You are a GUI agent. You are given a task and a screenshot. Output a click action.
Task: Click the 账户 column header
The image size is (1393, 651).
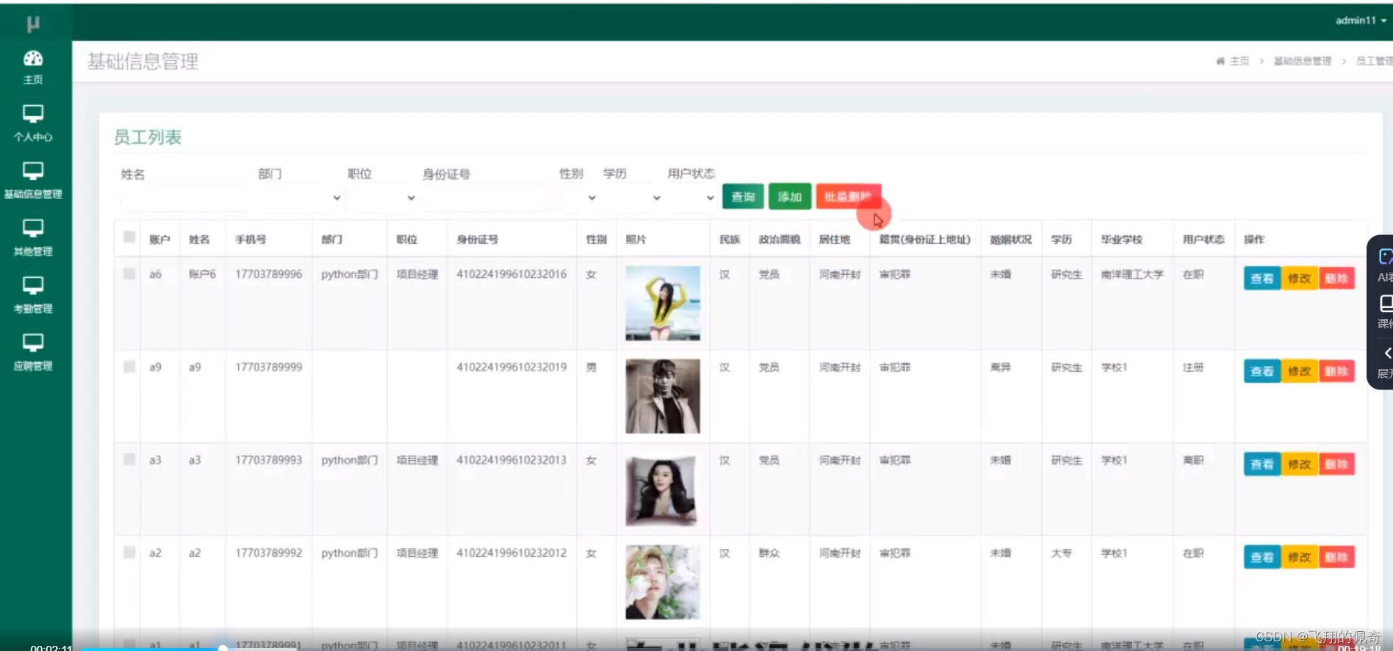pyautogui.click(x=159, y=240)
